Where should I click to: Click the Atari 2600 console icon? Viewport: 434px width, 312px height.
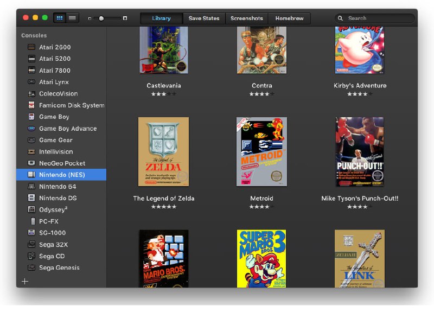pyautogui.click(x=32, y=47)
